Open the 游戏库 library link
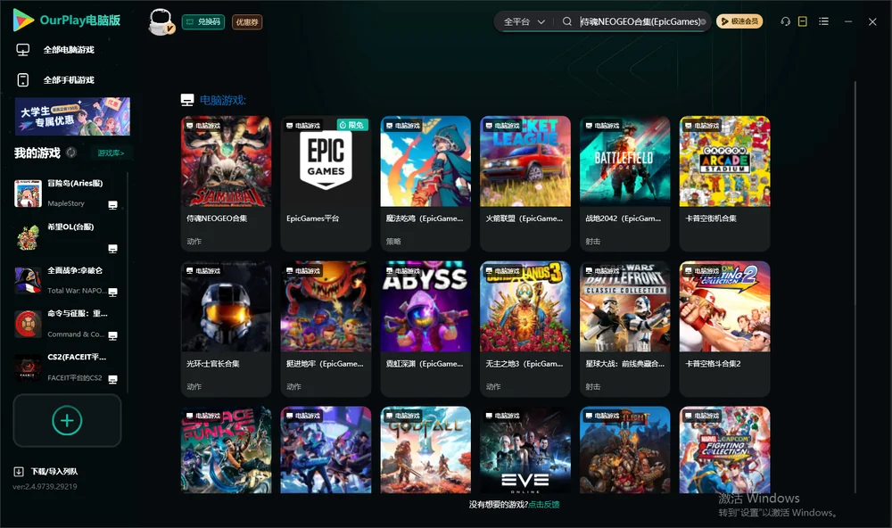 pyautogui.click(x=111, y=153)
